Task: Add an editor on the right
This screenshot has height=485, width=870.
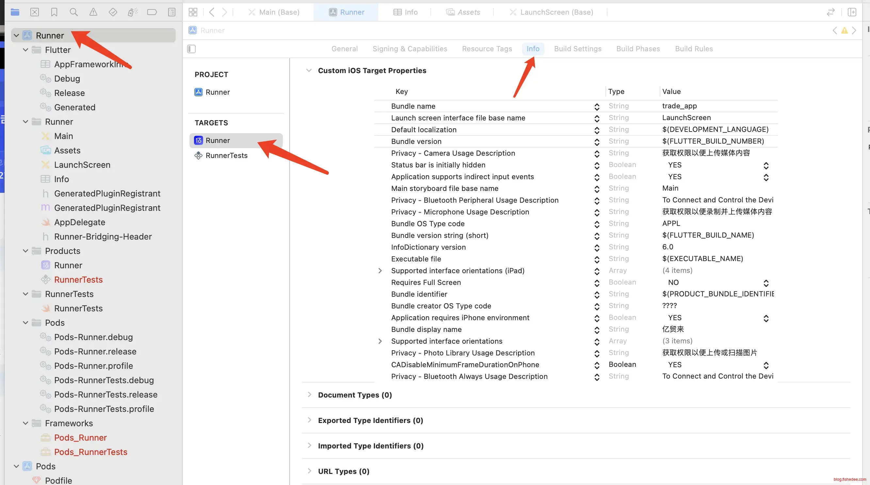Action: (x=852, y=12)
